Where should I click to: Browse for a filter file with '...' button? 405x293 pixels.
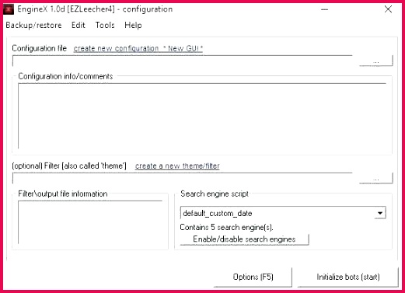click(376, 178)
